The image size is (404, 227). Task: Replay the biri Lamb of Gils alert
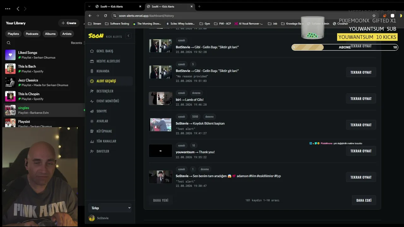coord(361,99)
